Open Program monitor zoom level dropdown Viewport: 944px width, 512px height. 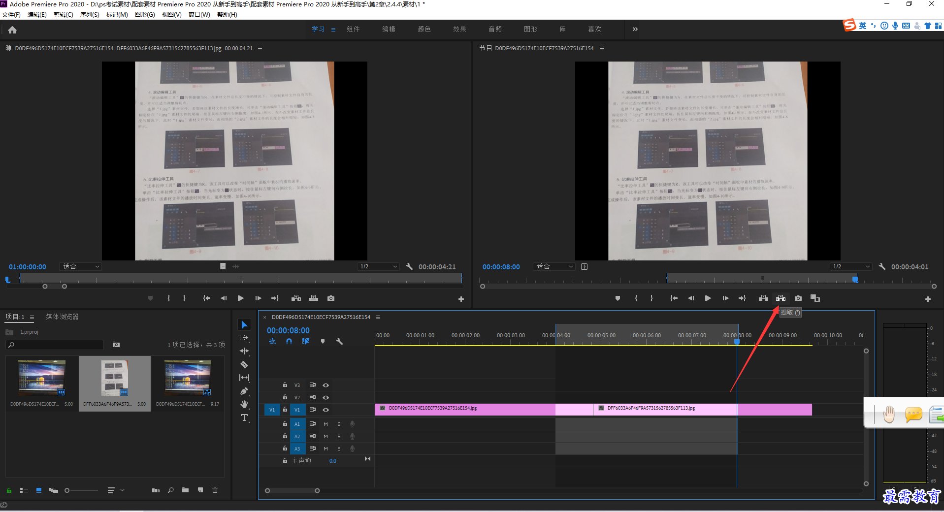click(554, 266)
